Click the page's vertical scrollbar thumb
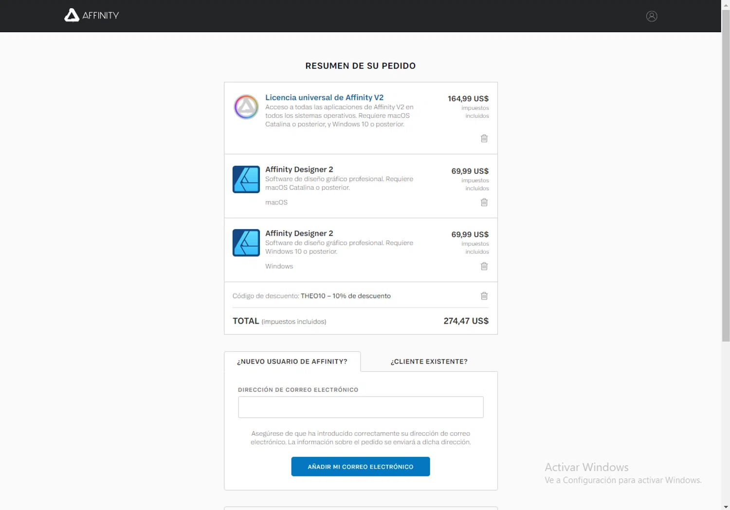730x510 pixels. tap(726, 175)
